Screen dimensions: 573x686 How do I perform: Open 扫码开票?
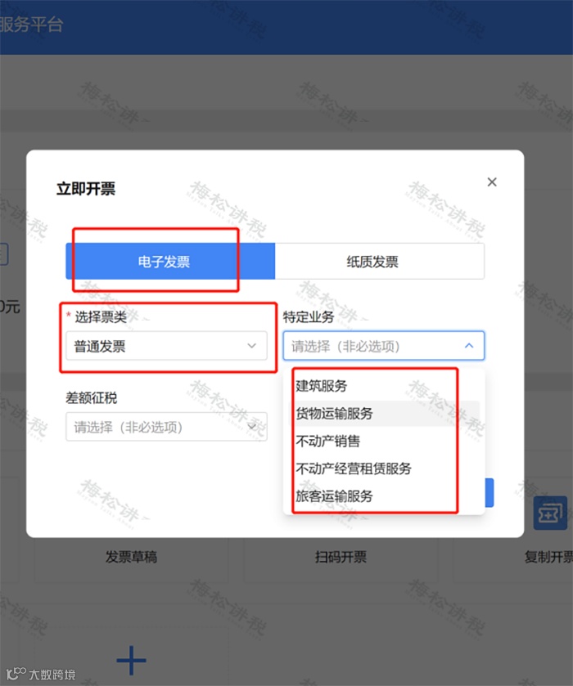point(341,557)
